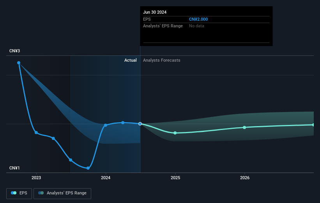Click the CN¥3 y-axis label
Screen dimensions: 320x203
pyautogui.click(x=14, y=51)
